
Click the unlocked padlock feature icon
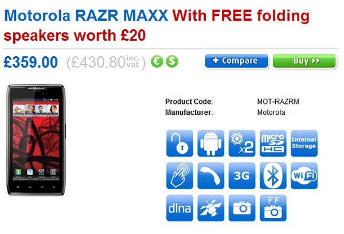click(x=179, y=143)
